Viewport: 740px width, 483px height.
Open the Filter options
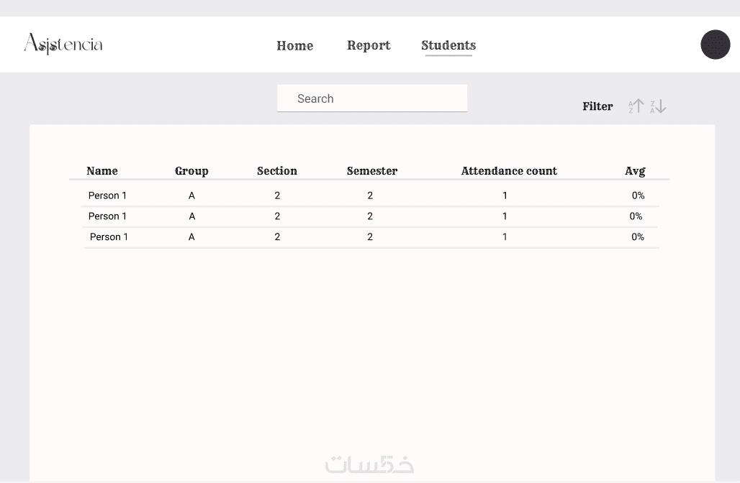597,106
